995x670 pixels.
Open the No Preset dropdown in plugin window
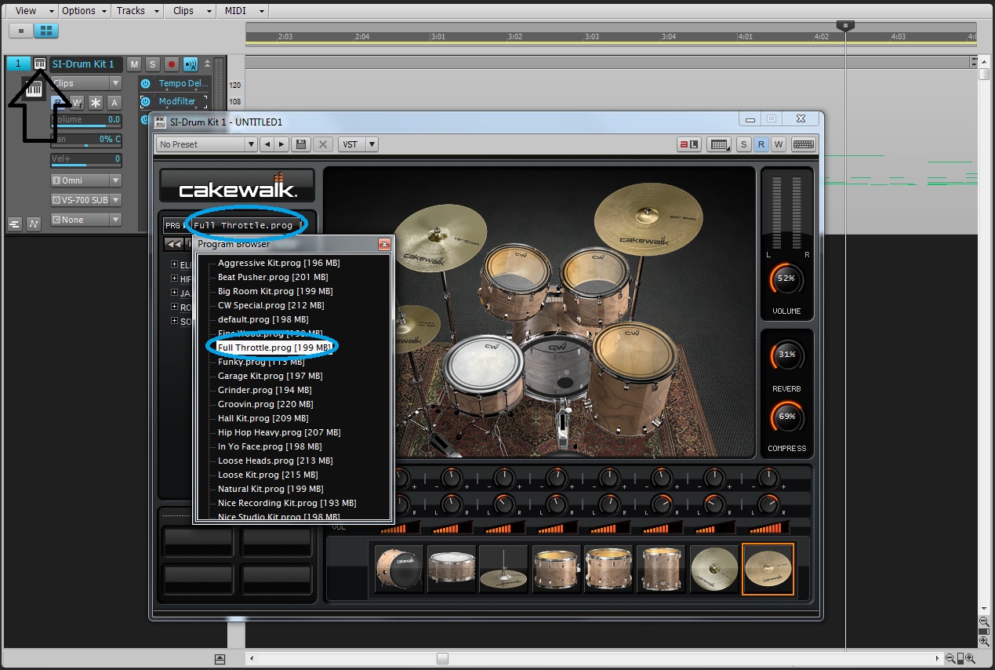point(207,144)
